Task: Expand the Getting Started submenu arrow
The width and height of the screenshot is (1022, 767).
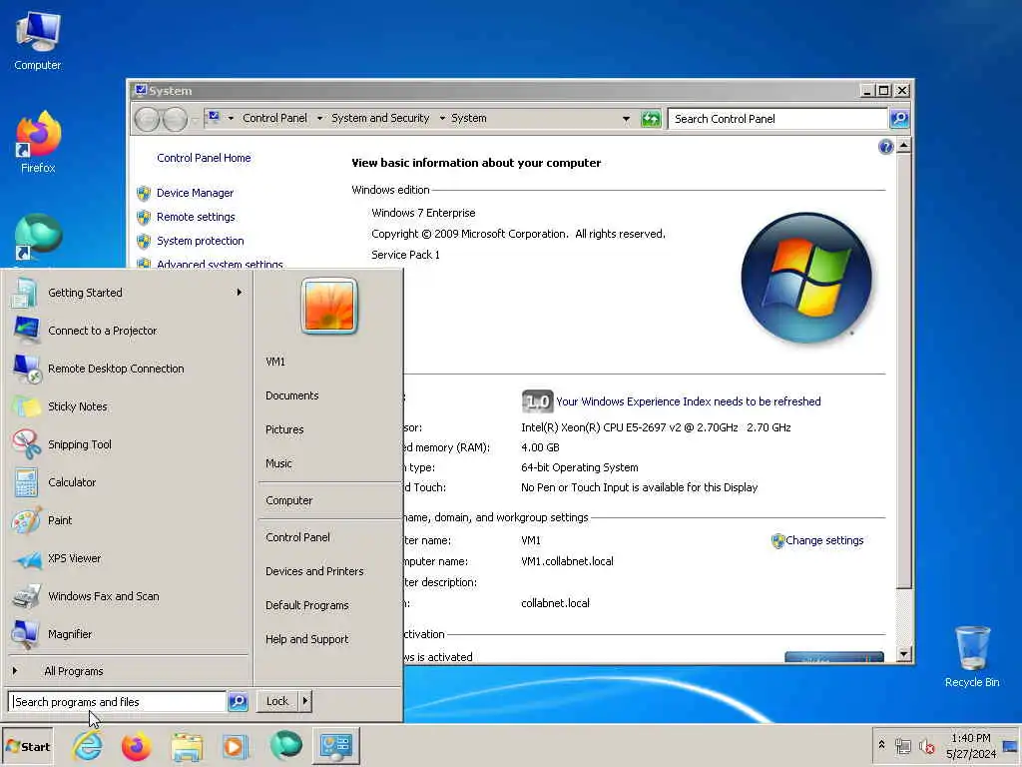Action: (240, 293)
